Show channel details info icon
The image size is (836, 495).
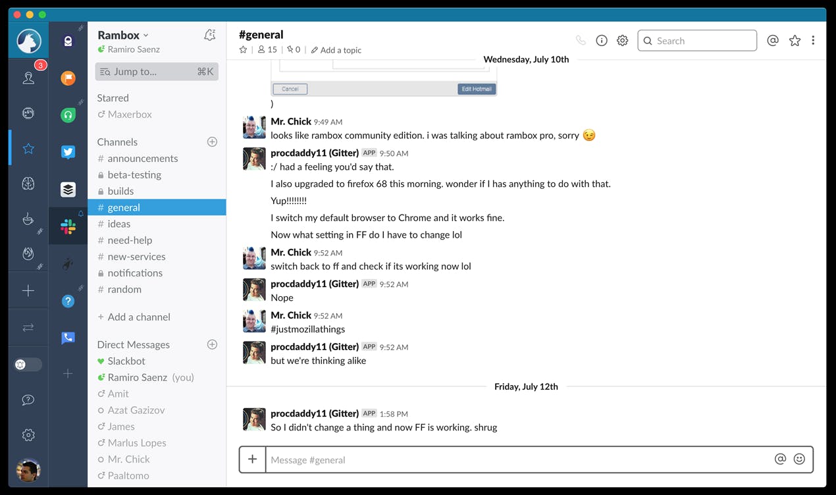[x=602, y=41]
